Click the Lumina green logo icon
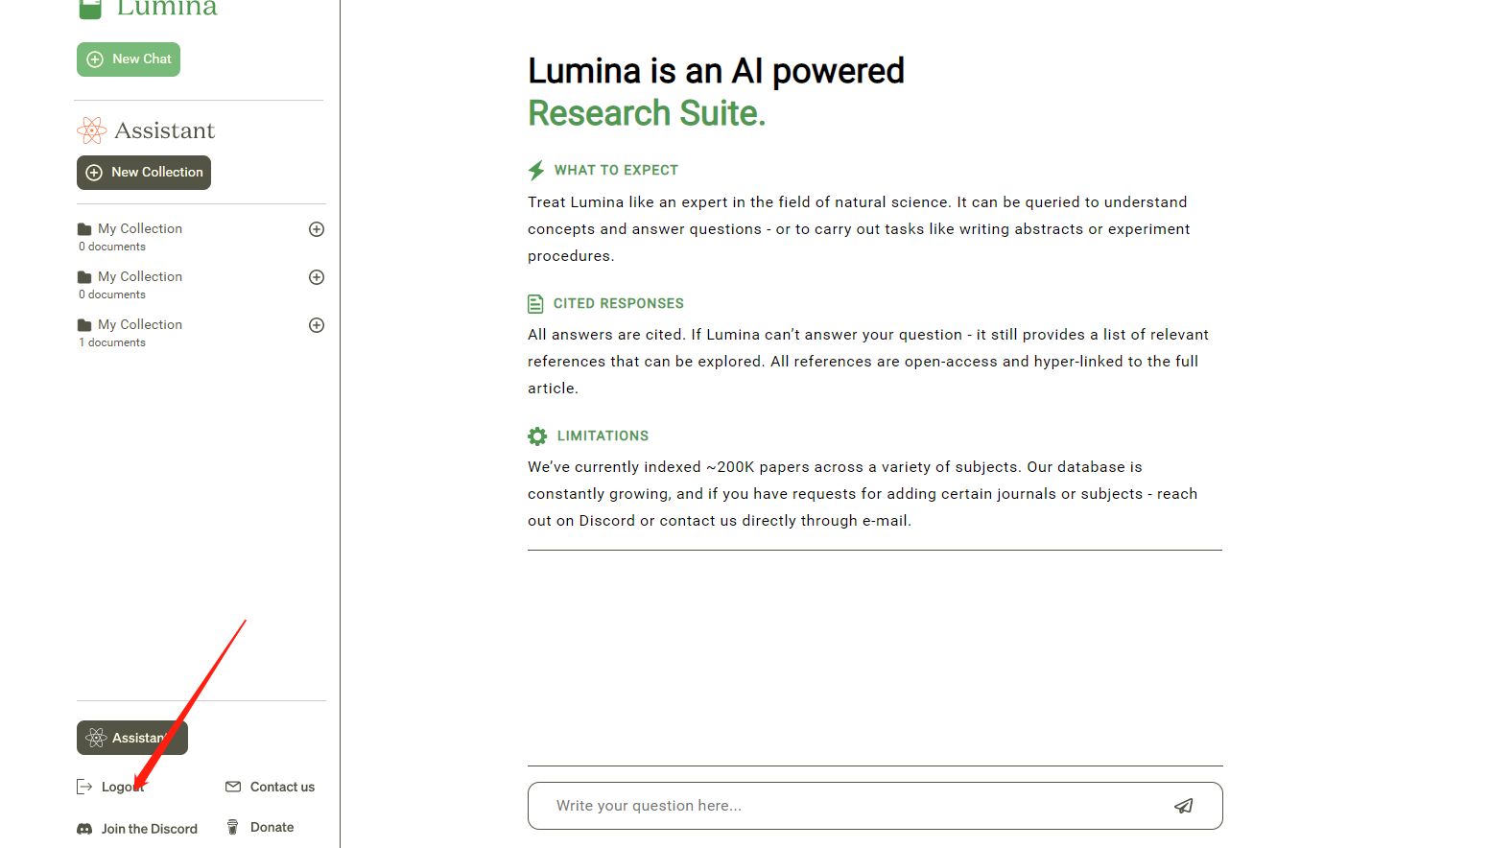This screenshot has height=848, width=1490. [91, 8]
